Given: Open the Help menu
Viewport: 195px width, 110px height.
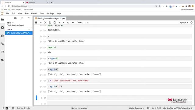Looking at the screenshot, I should click(58, 13).
